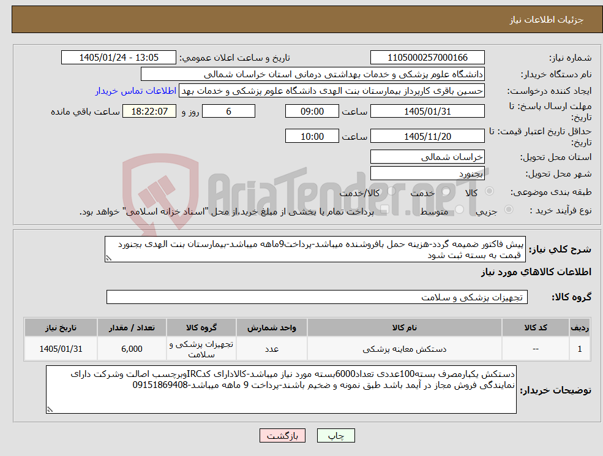Click the need date cell 1405/01/31

(x=61, y=349)
